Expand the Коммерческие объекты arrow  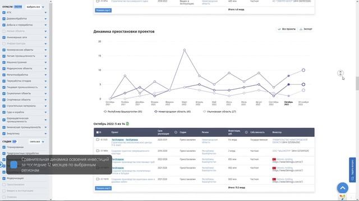tap(45, 50)
